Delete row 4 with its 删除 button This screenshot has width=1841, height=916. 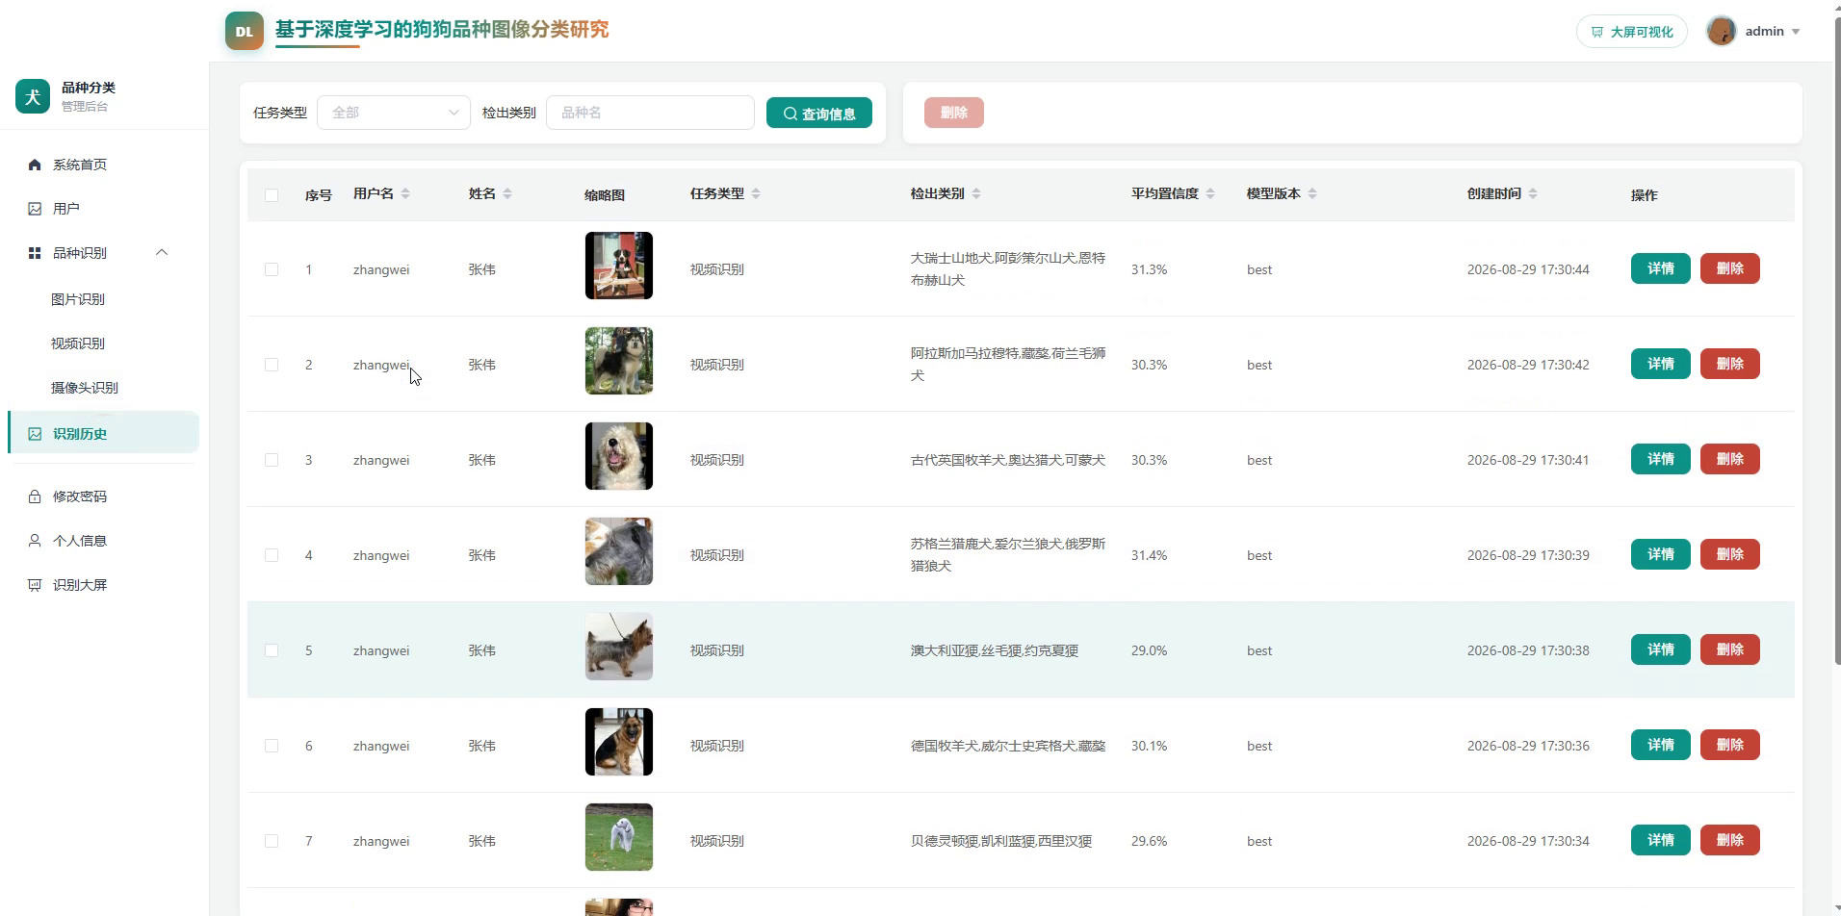[1730, 554]
